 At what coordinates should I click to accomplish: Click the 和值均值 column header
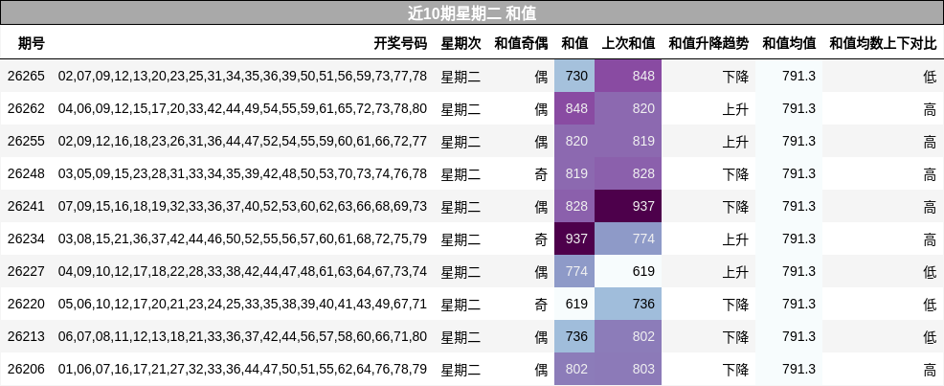789,43
